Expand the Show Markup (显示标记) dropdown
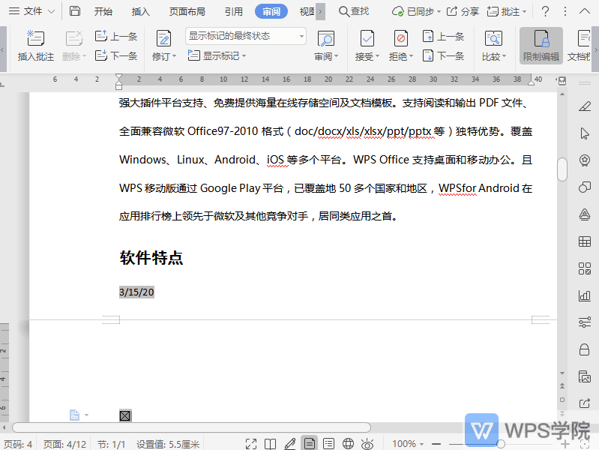The height and width of the screenshot is (450, 599). [x=217, y=56]
